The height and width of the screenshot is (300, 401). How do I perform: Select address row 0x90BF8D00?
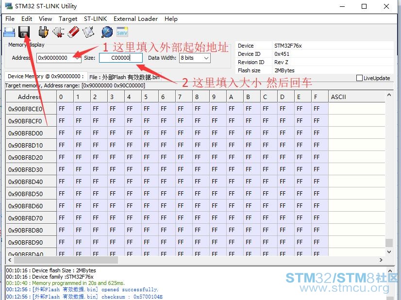pyautogui.click(x=31, y=133)
